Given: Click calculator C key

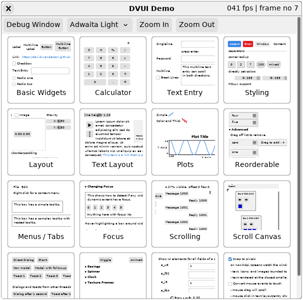Looking at the screenshot, I should point(89,50).
